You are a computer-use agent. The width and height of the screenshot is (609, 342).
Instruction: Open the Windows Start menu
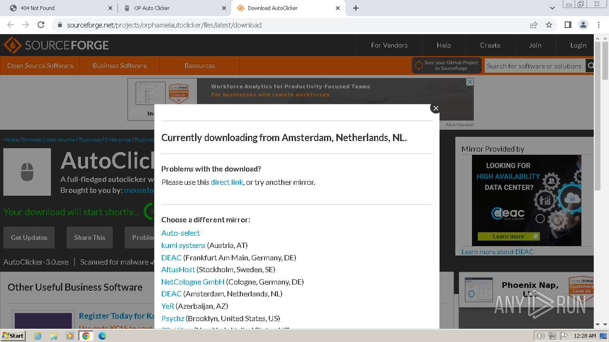click(x=13, y=335)
